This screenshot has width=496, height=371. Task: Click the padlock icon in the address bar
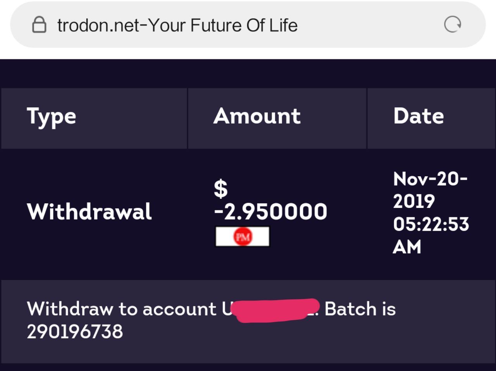39,26
